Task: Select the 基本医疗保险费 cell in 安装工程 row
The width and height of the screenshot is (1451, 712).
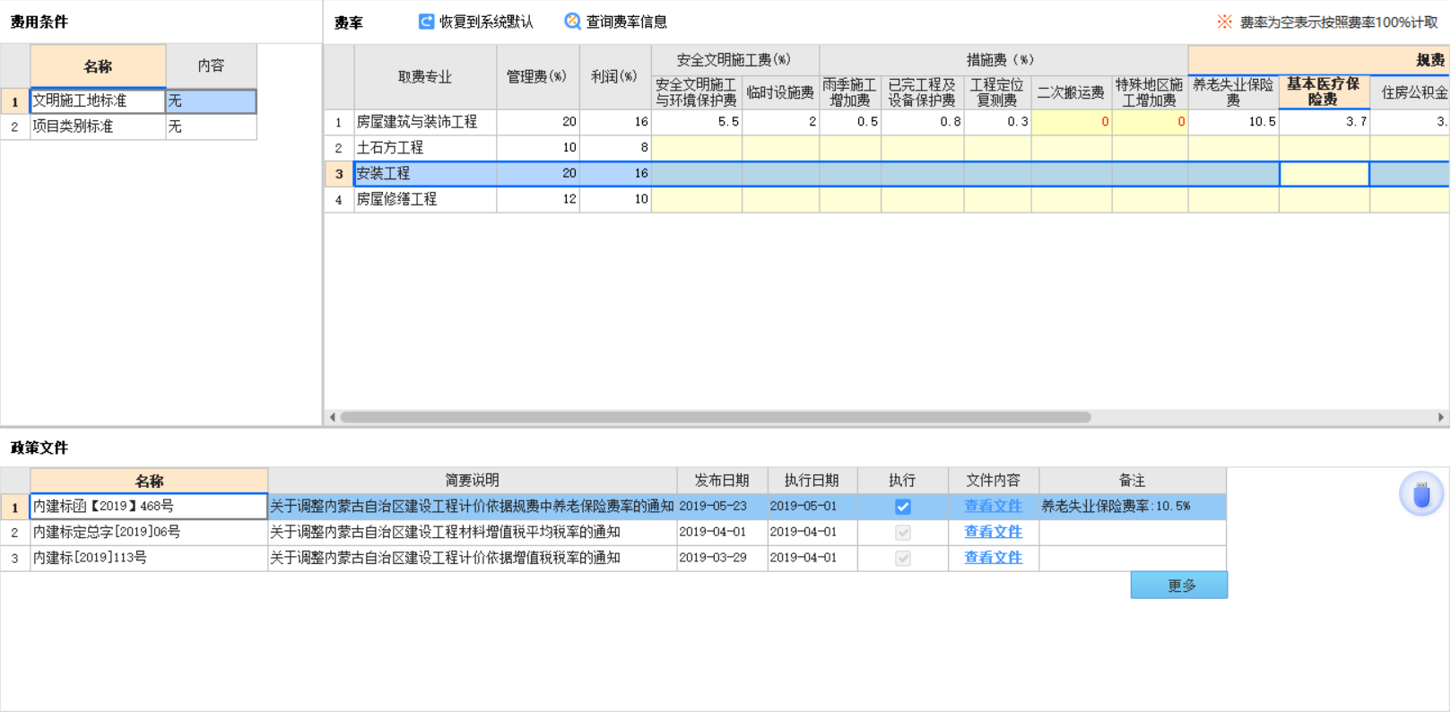Action: coord(1325,174)
